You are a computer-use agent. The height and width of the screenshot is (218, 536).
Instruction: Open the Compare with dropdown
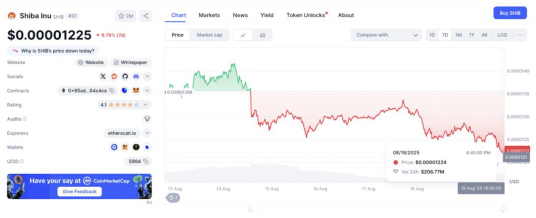click(x=387, y=35)
